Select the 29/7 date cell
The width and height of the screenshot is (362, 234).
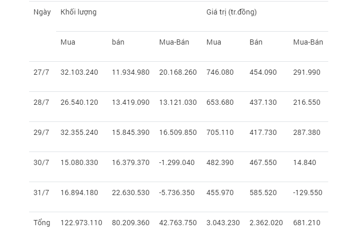click(x=41, y=132)
